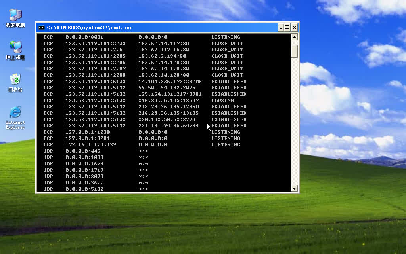Click local address 123.52.119.181:2087

(x=96, y=69)
